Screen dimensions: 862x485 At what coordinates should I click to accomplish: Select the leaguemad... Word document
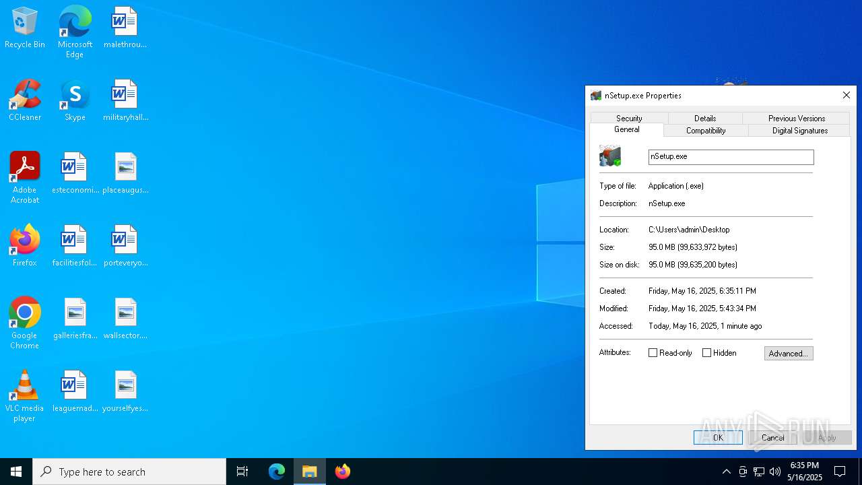click(x=75, y=392)
